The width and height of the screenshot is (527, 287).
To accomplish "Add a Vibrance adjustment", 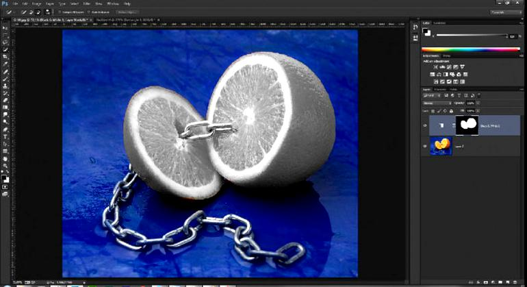I will pyautogui.click(x=462, y=67).
